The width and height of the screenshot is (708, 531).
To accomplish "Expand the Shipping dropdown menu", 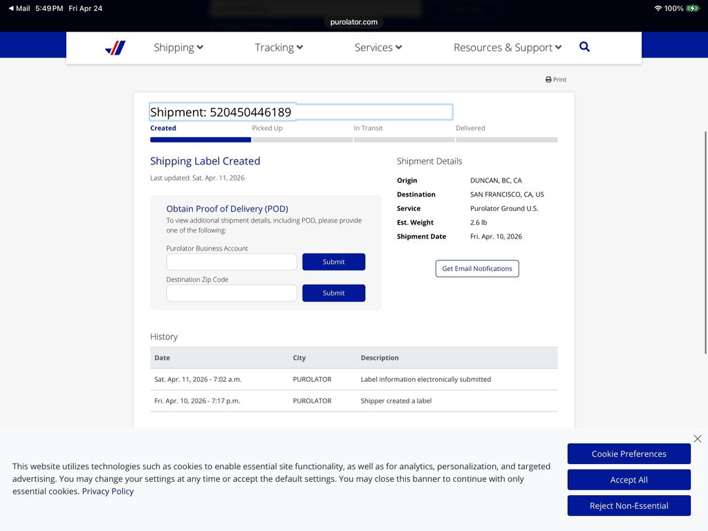I will (x=178, y=48).
